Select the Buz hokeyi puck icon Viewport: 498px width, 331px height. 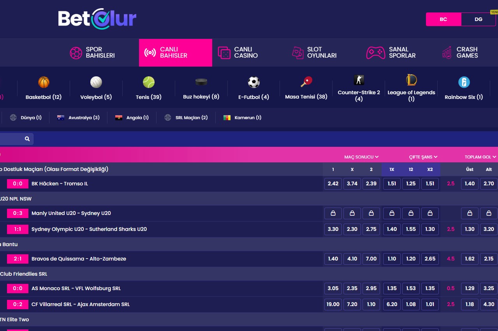[x=201, y=82]
